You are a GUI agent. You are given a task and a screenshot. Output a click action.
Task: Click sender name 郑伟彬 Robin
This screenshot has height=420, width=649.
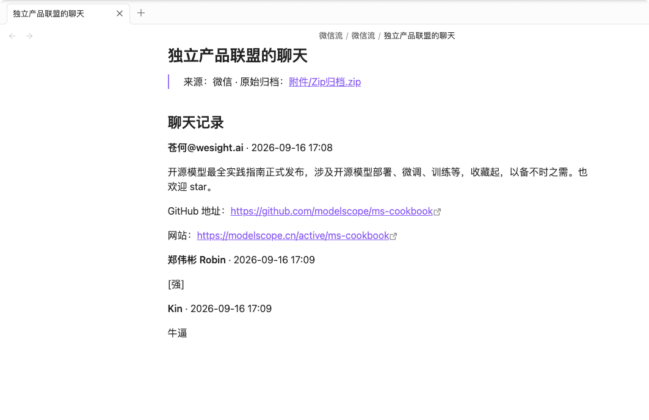click(197, 260)
